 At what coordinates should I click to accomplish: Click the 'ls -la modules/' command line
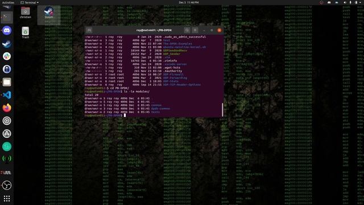[117, 92]
